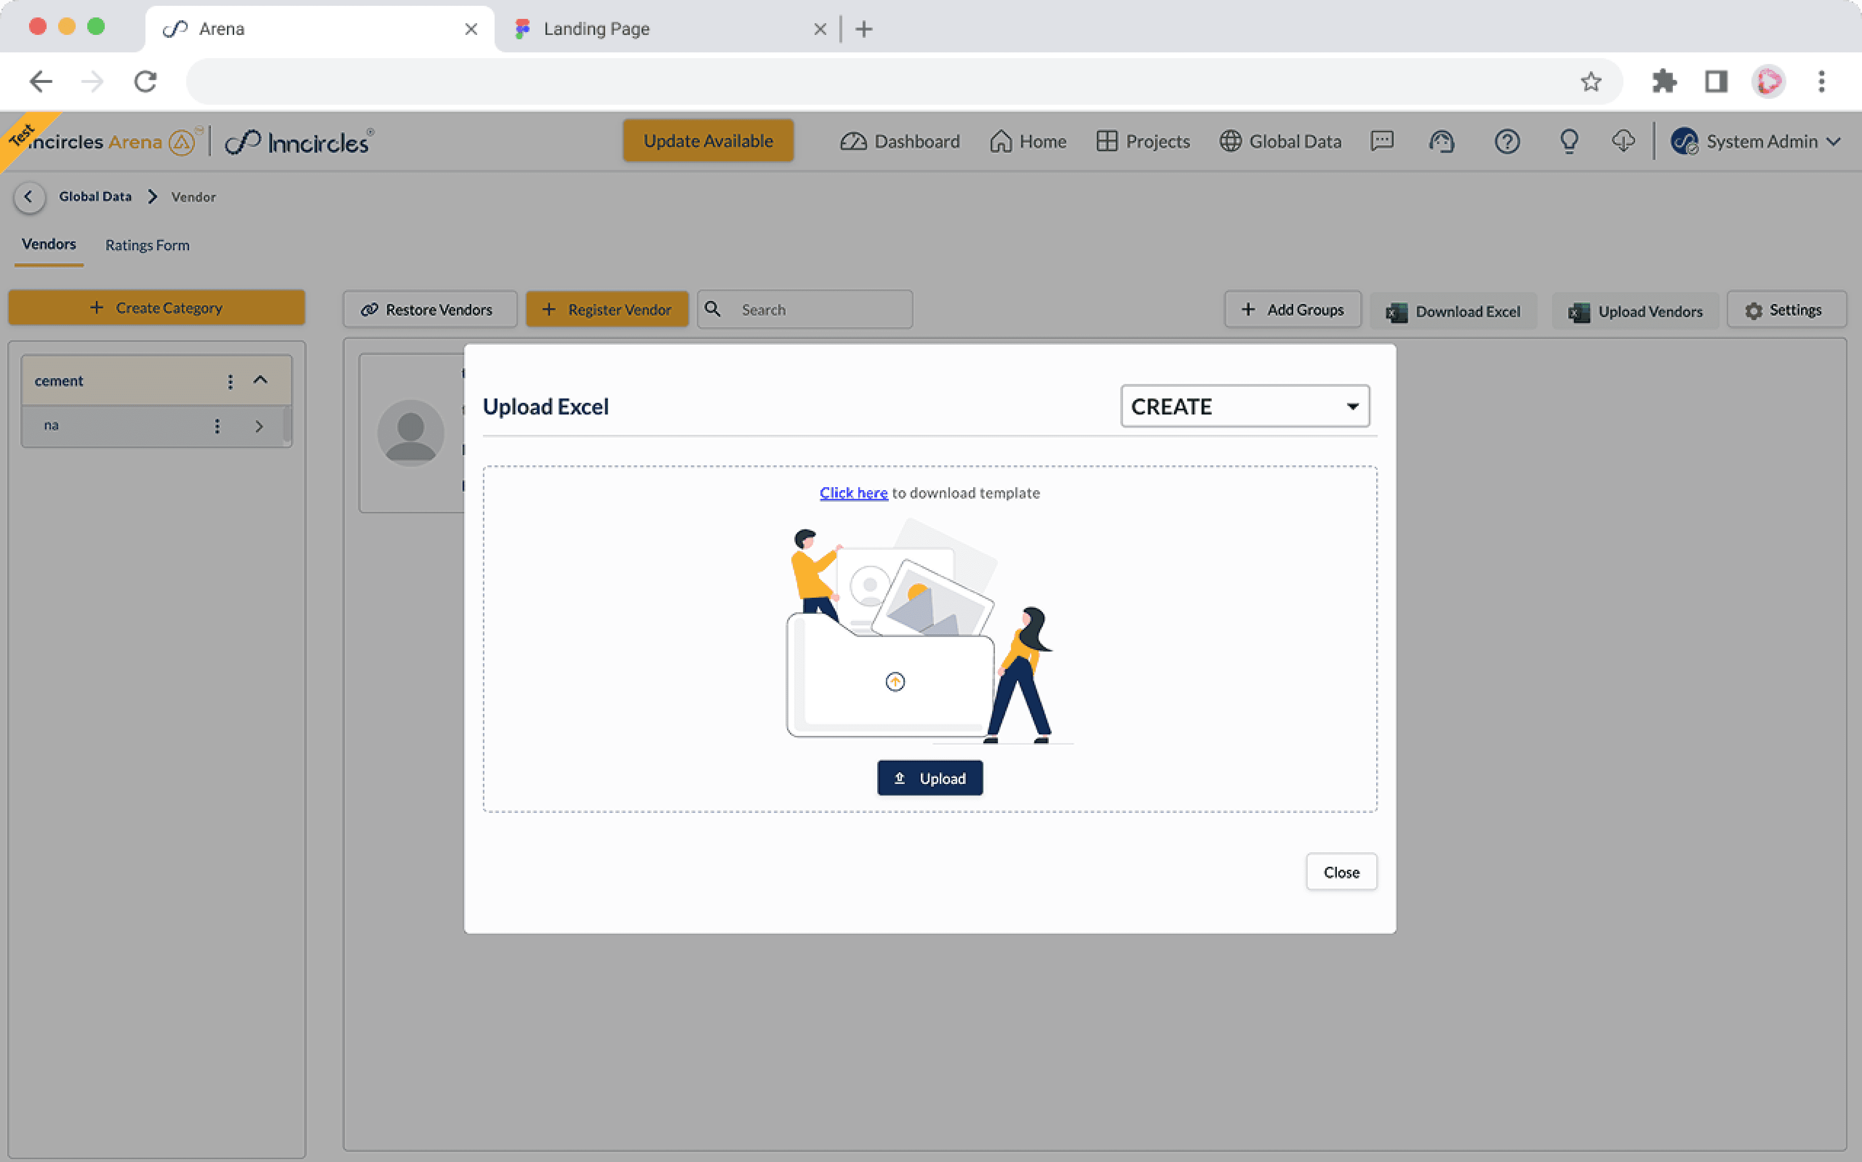
Task: Open the support headset icon
Action: pyautogui.click(x=1442, y=142)
